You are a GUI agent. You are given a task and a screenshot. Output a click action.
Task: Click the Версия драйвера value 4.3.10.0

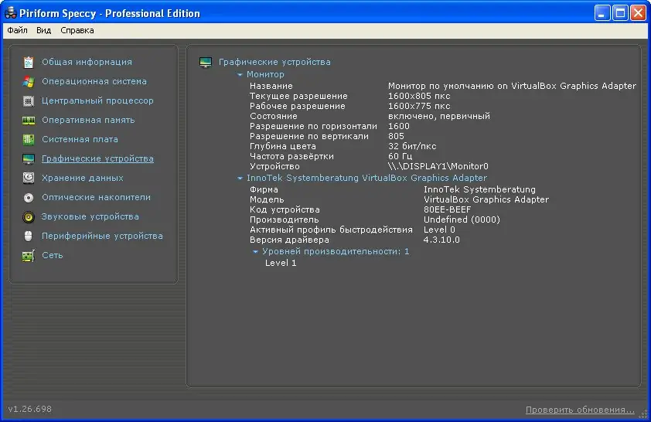[x=441, y=240]
